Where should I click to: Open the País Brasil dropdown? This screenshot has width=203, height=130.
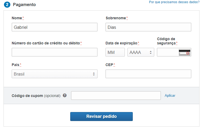55,74
